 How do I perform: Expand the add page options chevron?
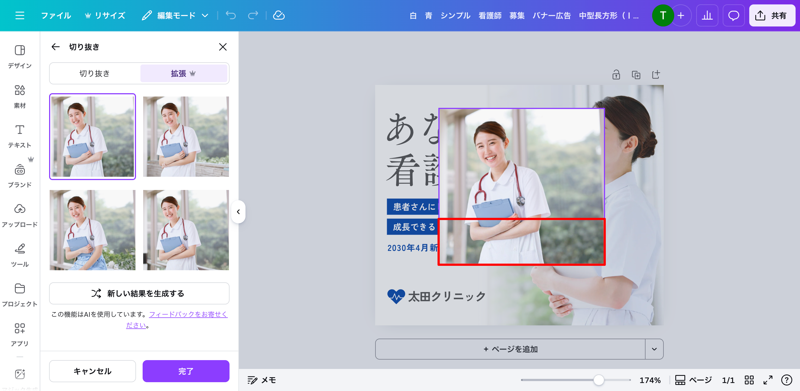click(x=654, y=349)
